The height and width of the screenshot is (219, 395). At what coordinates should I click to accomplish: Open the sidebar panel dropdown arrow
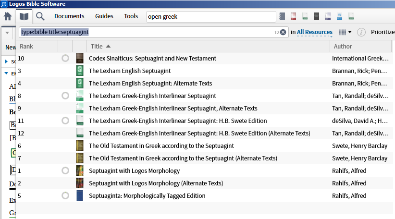click(7, 33)
